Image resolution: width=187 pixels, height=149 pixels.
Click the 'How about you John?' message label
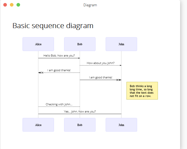(x=100, y=63)
